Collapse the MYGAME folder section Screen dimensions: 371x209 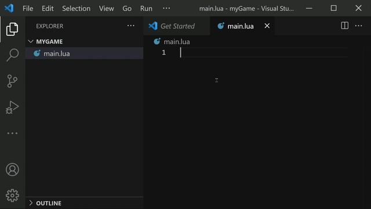click(x=84, y=41)
